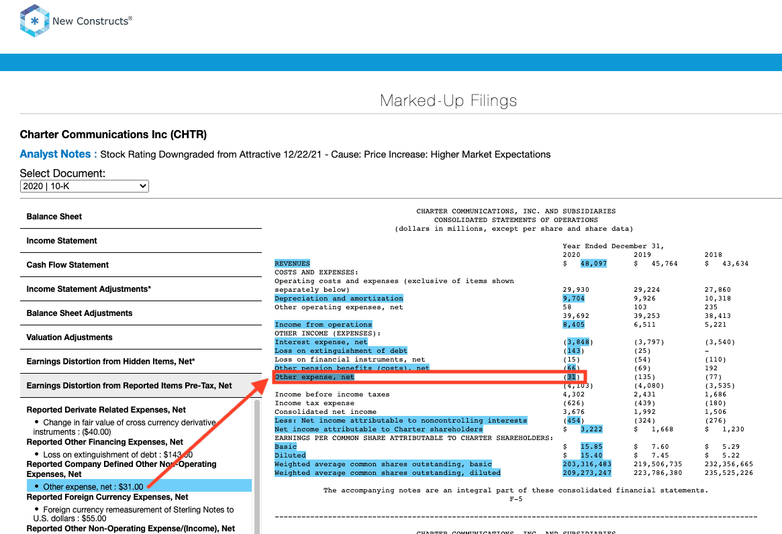This screenshot has height=534, width=782.
Task: Collapse Earnings Distortion from Reported Items Pre-Tax, Net
Action: tap(141, 386)
